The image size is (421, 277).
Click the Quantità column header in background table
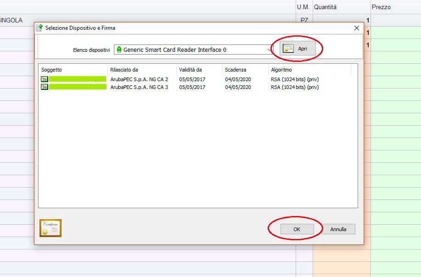(325, 7)
